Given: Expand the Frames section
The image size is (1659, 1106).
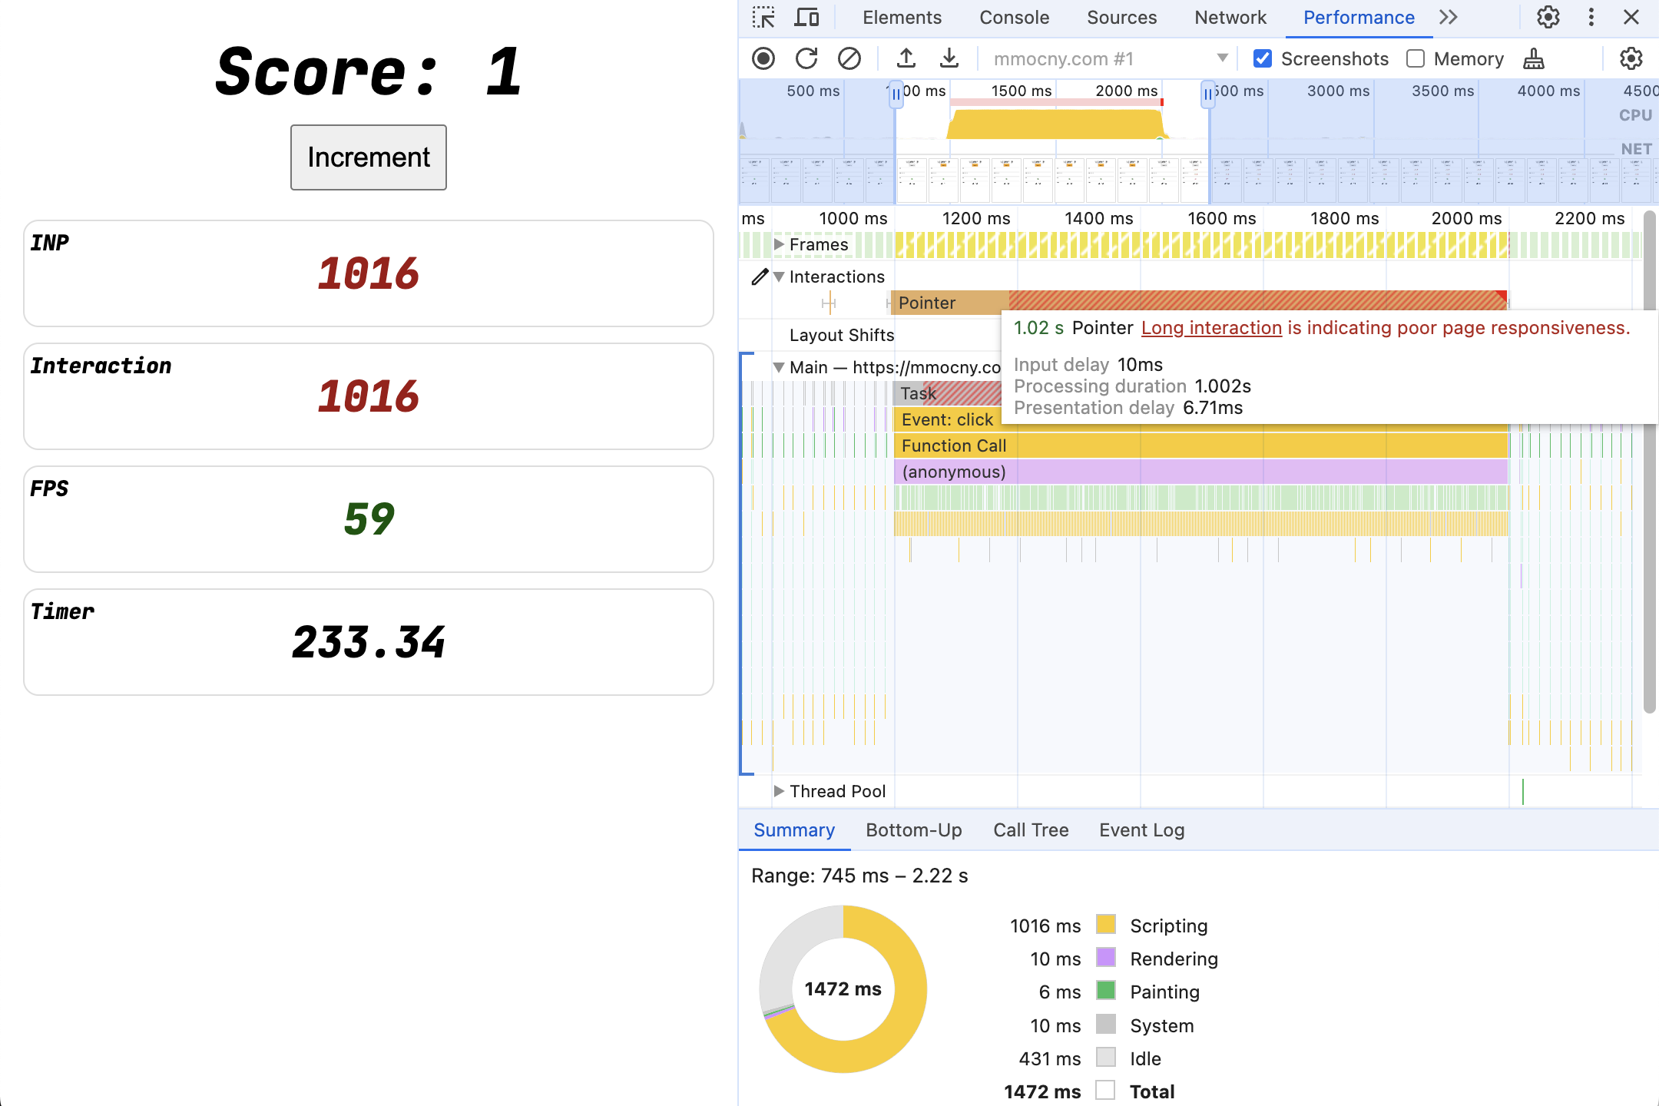Looking at the screenshot, I should pyautogui.click(x=777, y=244).
